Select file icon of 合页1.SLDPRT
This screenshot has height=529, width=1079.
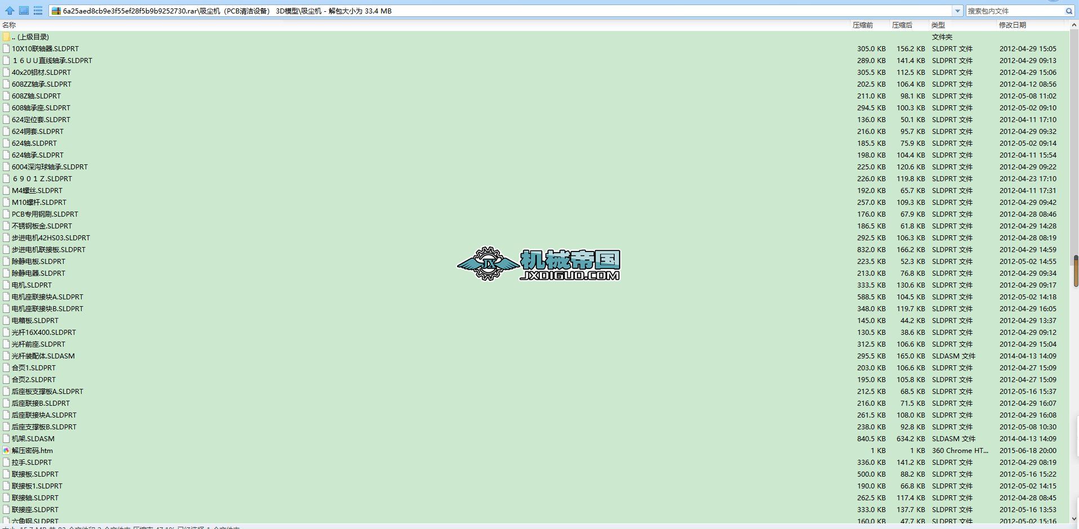(6, 367)
